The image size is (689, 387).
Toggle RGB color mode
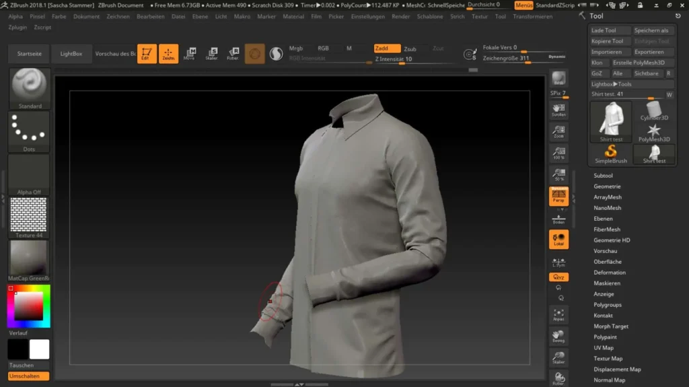click(323, 48)
